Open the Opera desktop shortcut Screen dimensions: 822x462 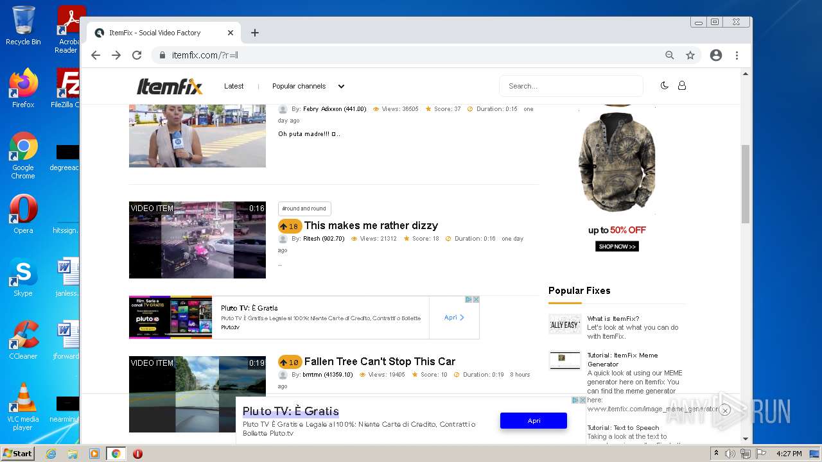coord(23,214)
